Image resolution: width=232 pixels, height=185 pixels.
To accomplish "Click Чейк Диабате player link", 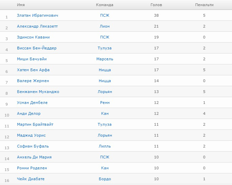I will coord(31,179).
